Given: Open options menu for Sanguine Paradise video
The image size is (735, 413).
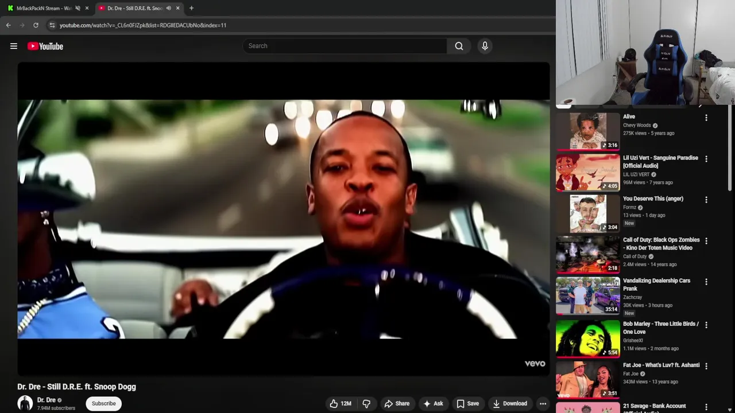Looking at the screenshot, I should pos(706,158).
